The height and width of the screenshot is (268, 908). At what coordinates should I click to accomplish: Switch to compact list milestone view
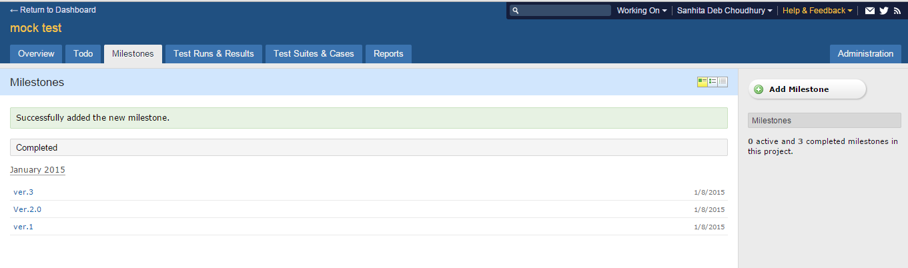click(x=723, y=81)
